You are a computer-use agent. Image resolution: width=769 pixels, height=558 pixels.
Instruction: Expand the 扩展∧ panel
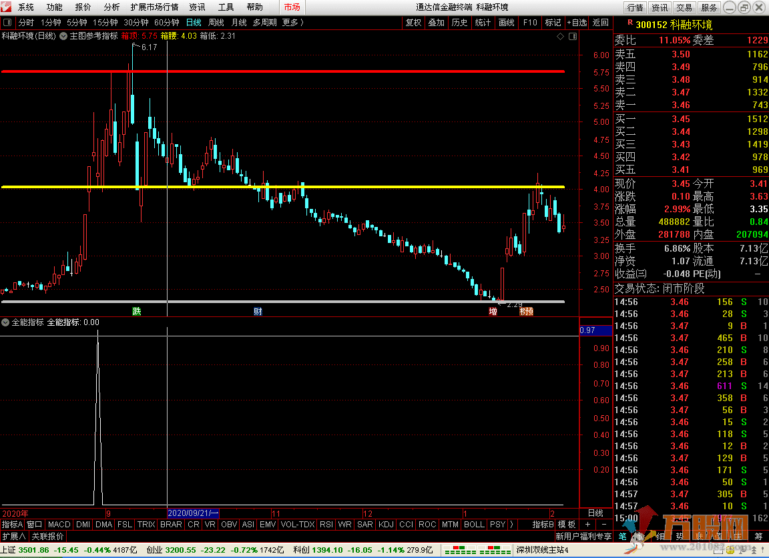click(x=14, y=537)
